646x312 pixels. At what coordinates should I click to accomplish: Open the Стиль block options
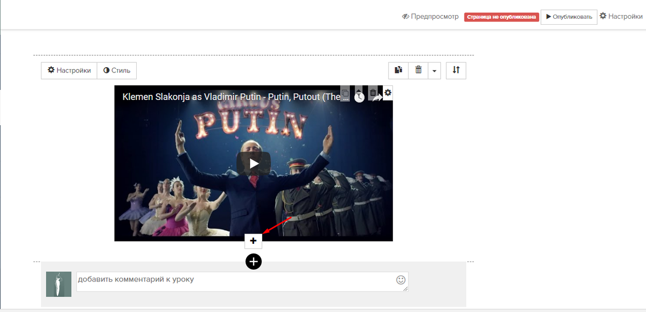pyautogui.click(x=117, y=70)
